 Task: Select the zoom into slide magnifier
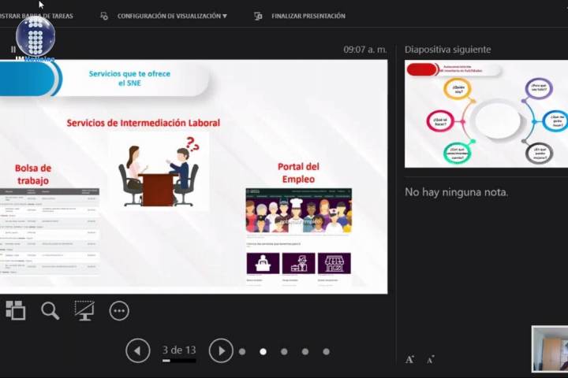coord(50,310)
